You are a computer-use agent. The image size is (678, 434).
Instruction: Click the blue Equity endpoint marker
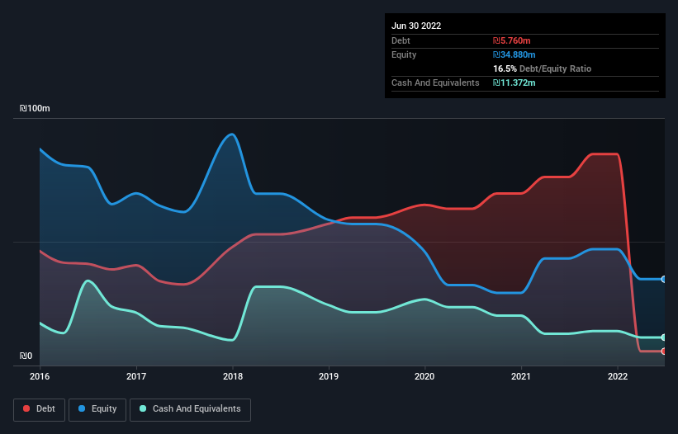[x=664, y=280]
